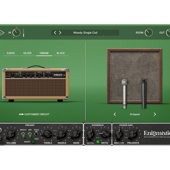Image resolution: width=170 pixels, height=170 pixels.
Task: Click the cream amp head image
Action: pos(35,84)
